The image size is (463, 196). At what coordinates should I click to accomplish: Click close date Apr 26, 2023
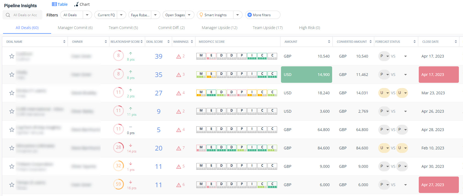[433, 111]
